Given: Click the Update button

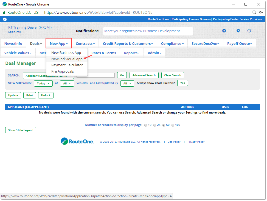Looking at the screenshot, I should pos(13,95).
